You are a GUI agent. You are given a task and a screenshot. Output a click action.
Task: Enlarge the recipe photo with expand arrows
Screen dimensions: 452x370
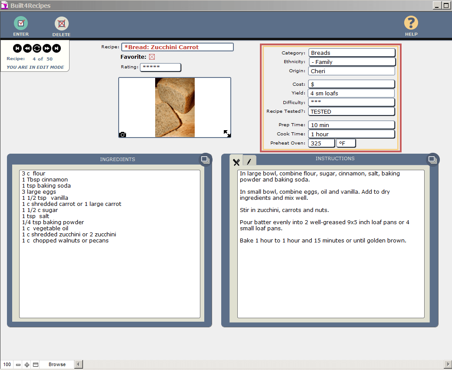coord(227,133)
